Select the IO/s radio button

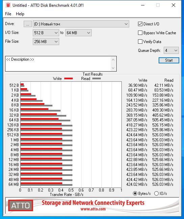pos(156,194)
